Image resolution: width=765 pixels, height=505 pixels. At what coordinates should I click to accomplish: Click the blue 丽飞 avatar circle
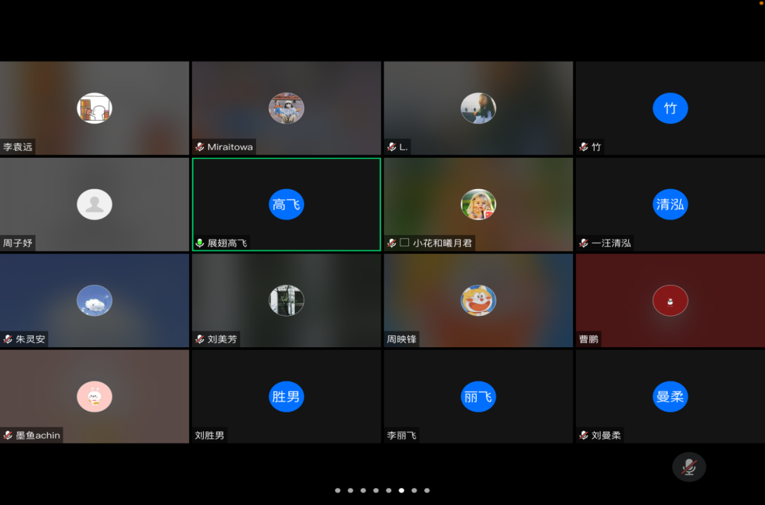click(x=478, y=397)
